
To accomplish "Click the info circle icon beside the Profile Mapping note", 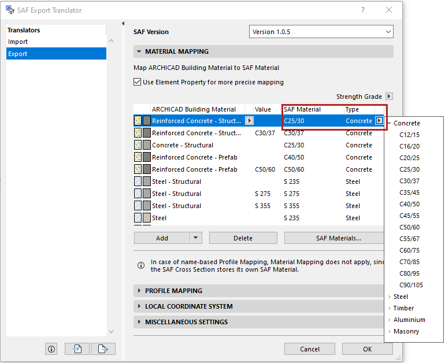I will click(141, 265).
